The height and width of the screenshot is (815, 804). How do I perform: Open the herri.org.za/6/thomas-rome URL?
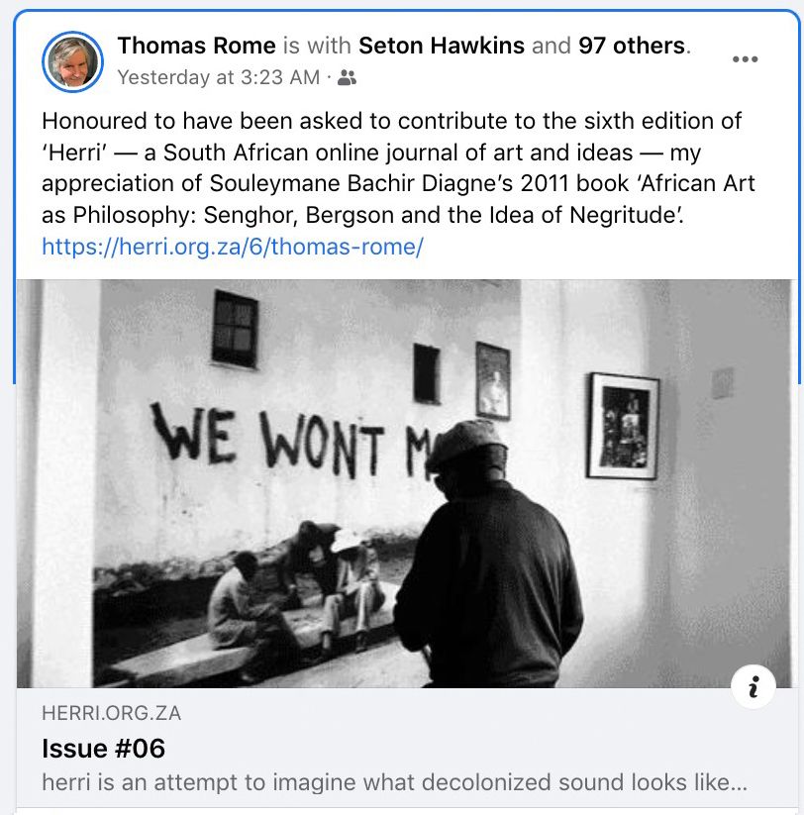233,247
